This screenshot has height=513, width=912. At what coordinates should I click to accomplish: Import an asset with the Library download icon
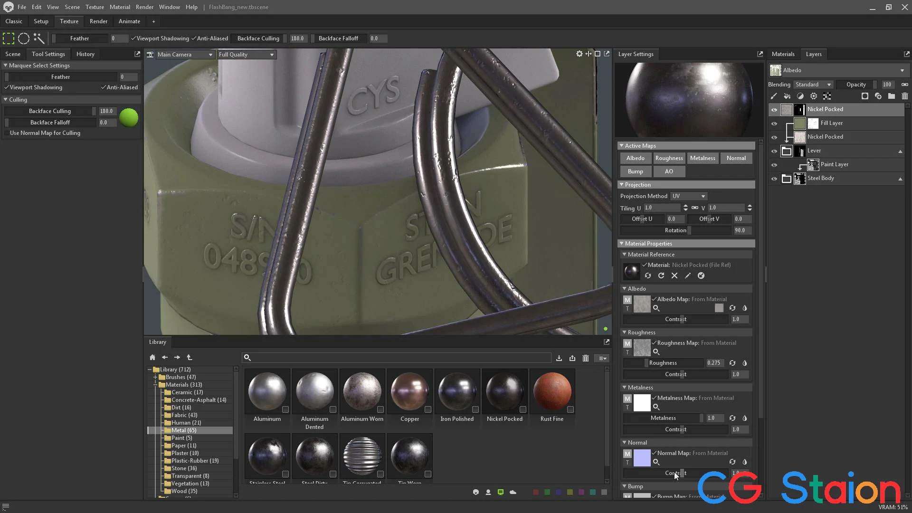[559, 358]
